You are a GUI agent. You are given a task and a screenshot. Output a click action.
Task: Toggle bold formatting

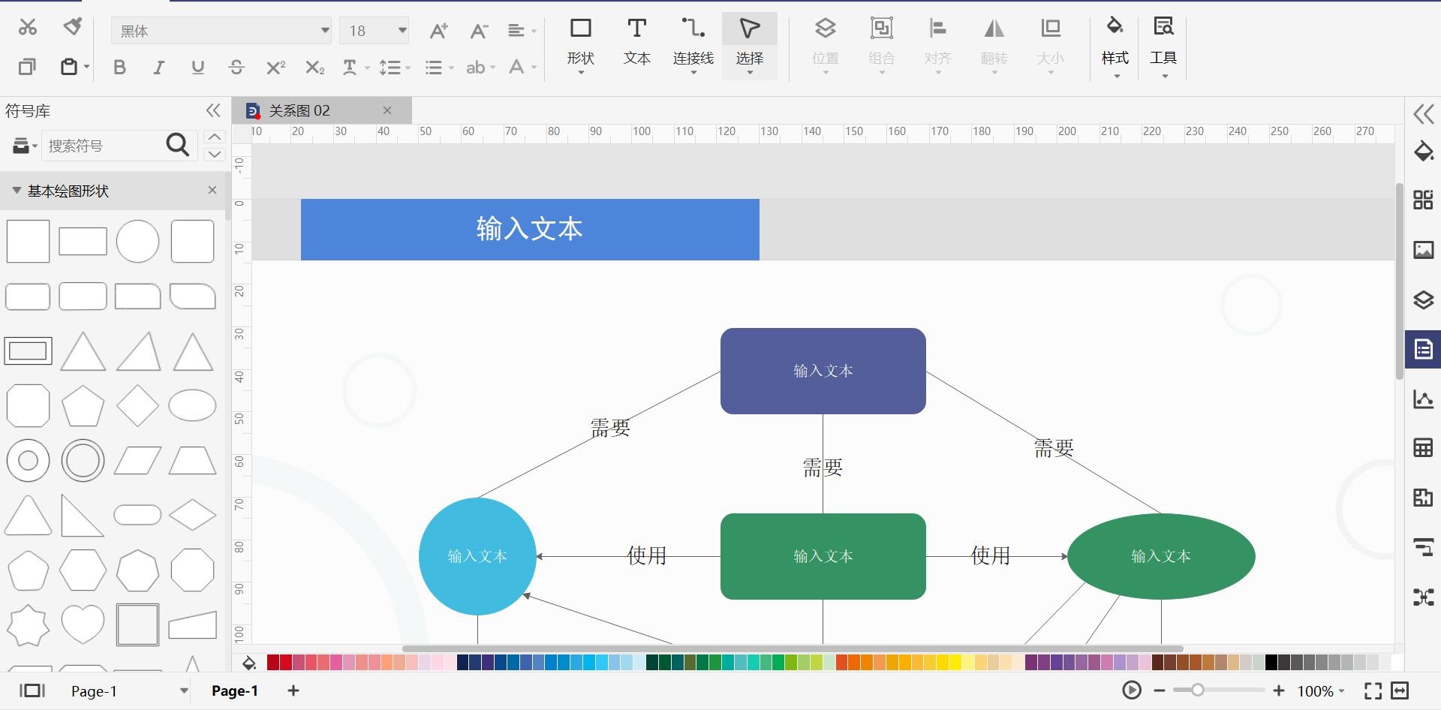119,68
